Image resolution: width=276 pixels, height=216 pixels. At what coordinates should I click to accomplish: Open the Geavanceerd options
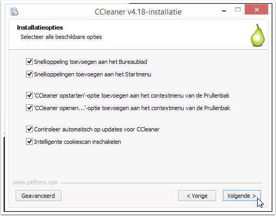pyautogui.click(x=39, y=195)
